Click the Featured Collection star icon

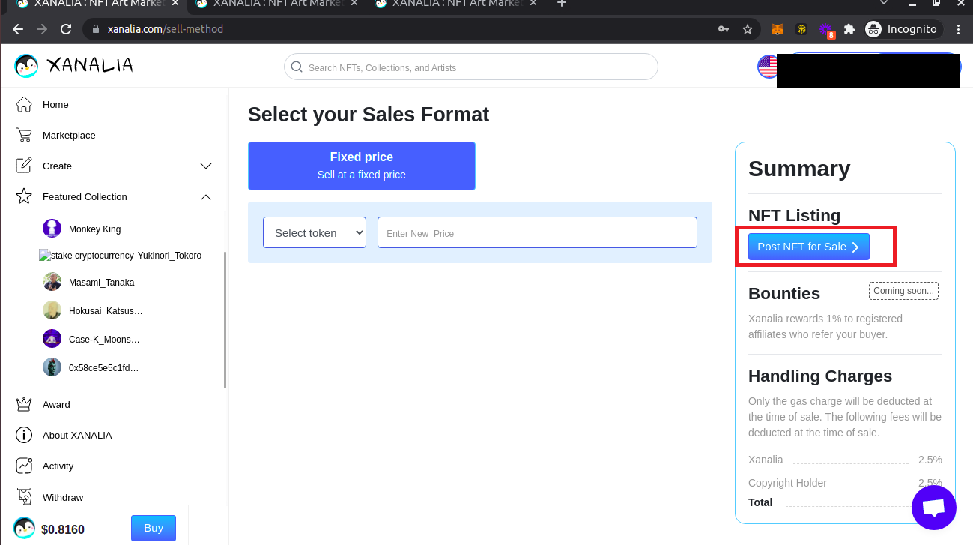coord(24,196)
